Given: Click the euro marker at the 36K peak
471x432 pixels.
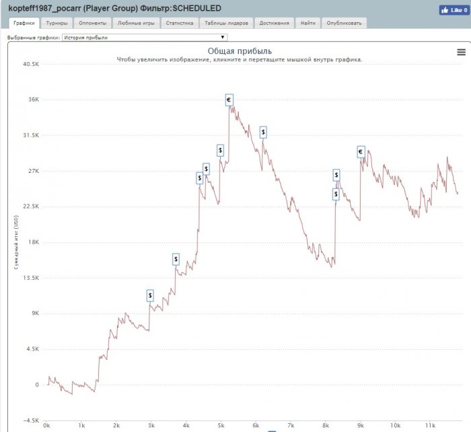Looking at the screenshot, I should (229, 100).
